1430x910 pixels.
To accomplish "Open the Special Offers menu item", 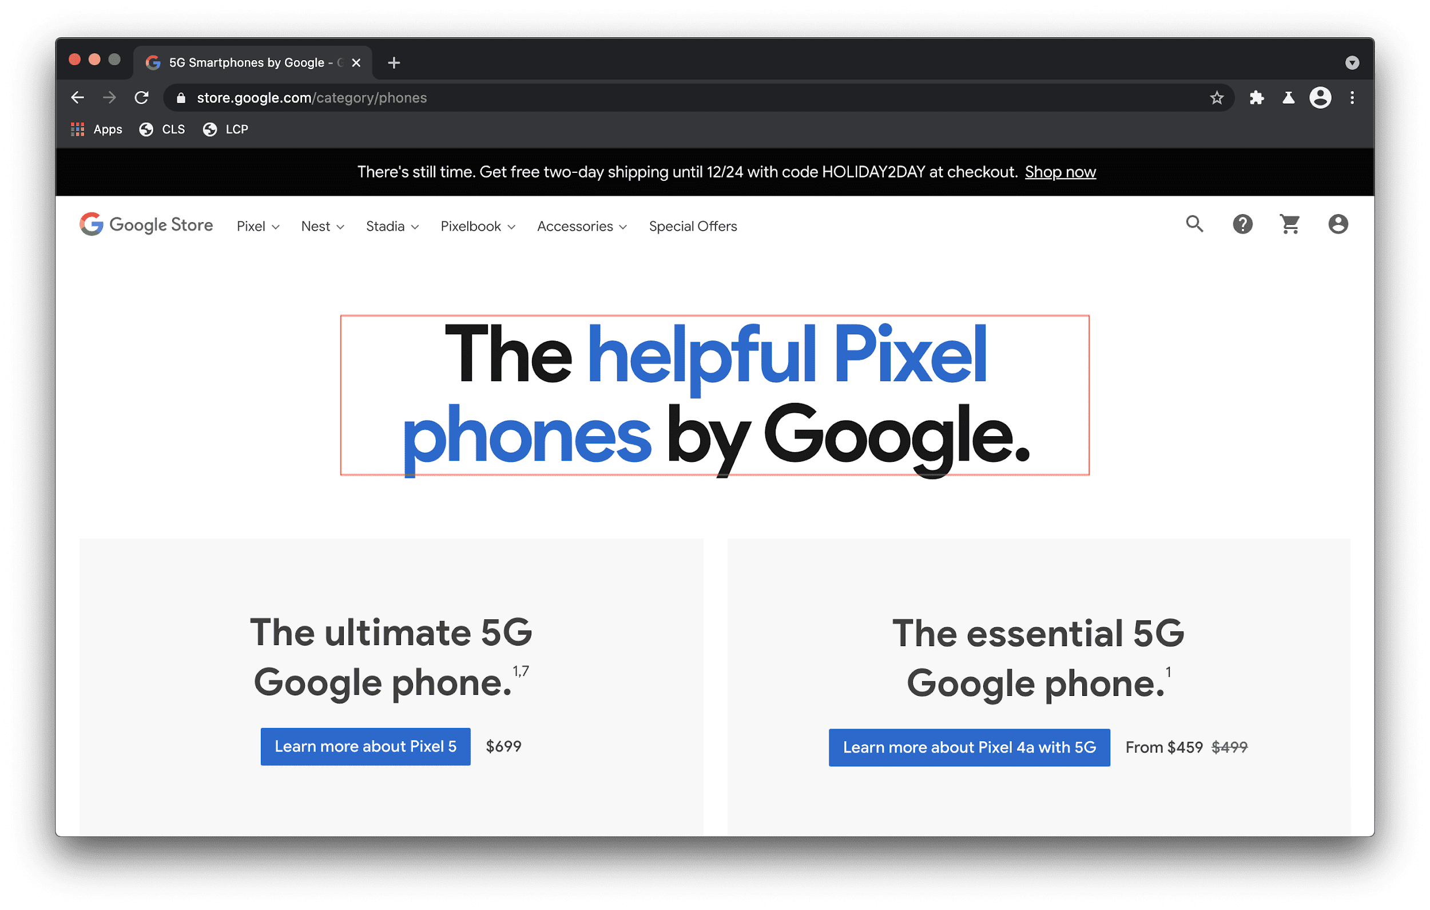I will [693, 226].
